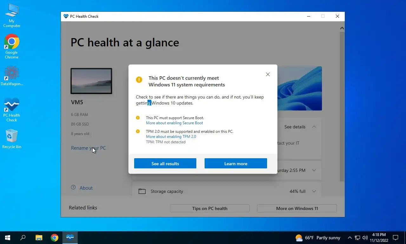Click the PC health at a glance heading
406x244 pixels.
click(125, 43)
